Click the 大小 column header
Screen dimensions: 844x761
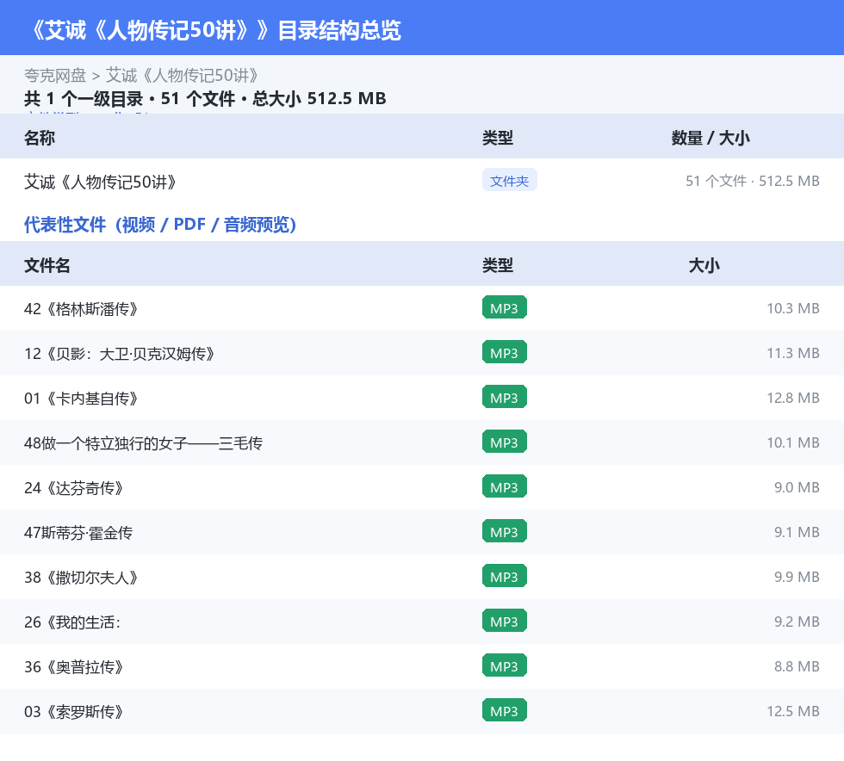tap(704, 265)
